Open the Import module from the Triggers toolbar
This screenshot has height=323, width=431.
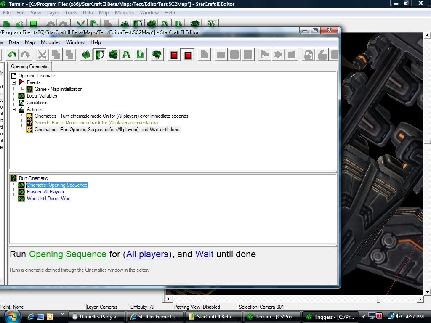pyautogui.click(x=140, y=55)
